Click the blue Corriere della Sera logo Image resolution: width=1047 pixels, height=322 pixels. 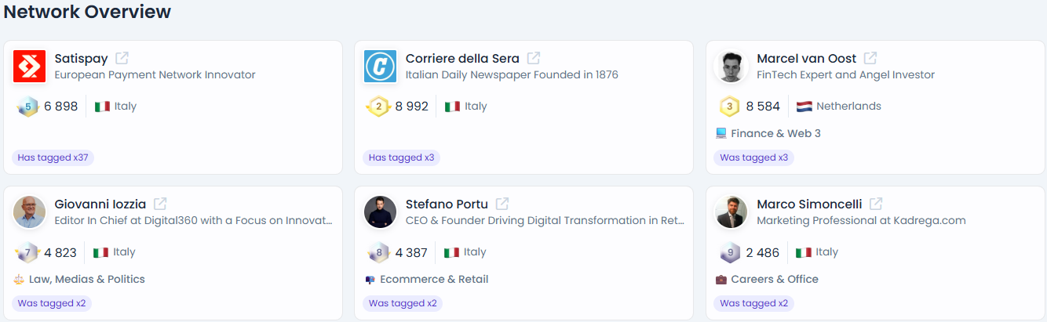click(x=381, y=67)
